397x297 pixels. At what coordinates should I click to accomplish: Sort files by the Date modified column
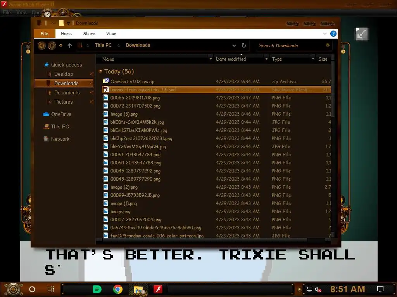pos(231,59)
